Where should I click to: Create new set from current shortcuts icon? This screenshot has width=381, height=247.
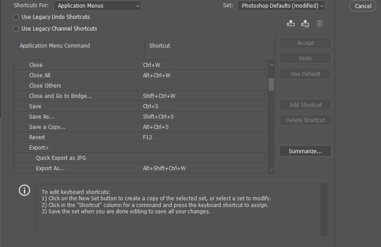coord(305,23)
